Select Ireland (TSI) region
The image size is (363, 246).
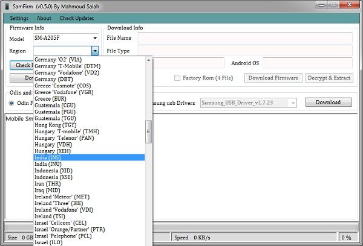coord(89,216)
